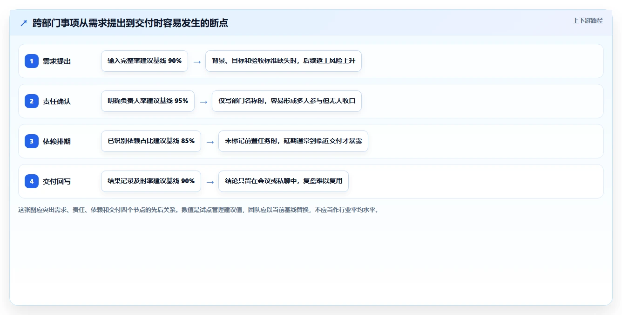Click the 已识别依赖占比建议基线 85% box
Image resolution: width=622 pixels, height=315 pixels.
[x=151, y=141]
